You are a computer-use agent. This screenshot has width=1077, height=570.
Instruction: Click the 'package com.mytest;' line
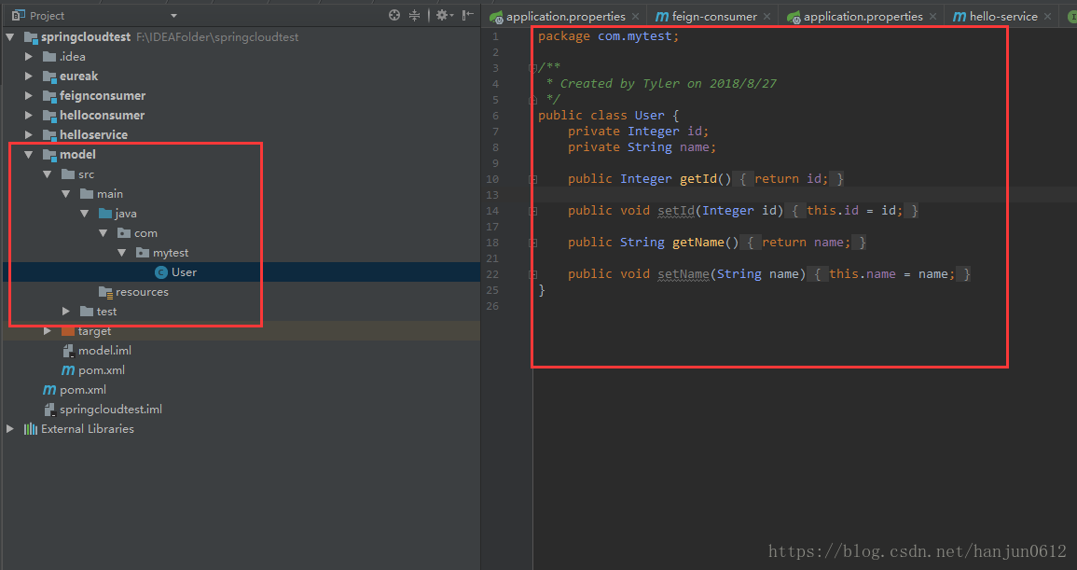point(609,36)
